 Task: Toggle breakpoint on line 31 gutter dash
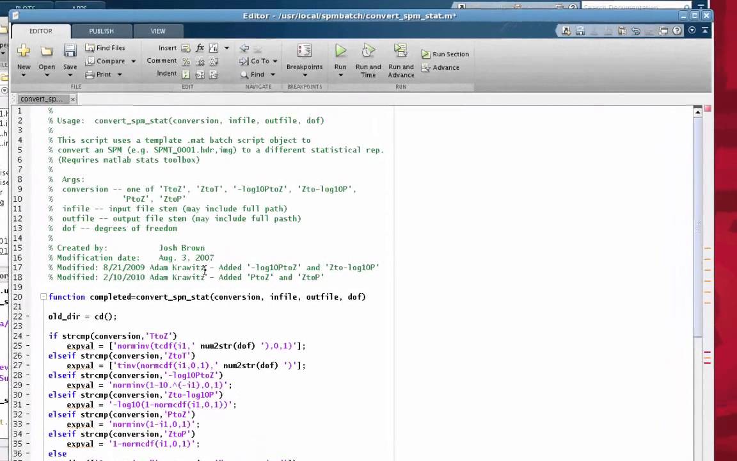point(28,405)
